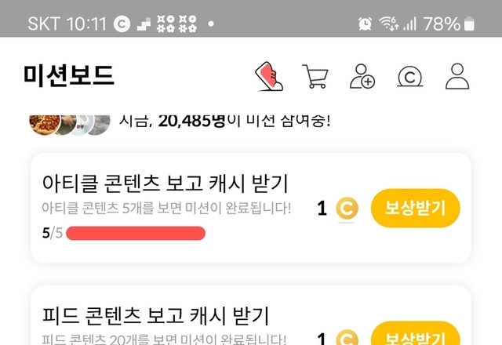Tap the gold coin in feed mission

(347, 338)
